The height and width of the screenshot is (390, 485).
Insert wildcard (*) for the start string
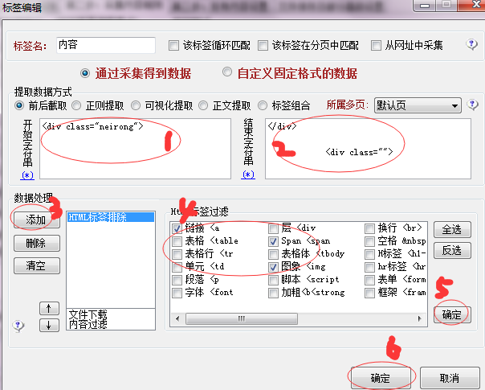tap(27, 175)
